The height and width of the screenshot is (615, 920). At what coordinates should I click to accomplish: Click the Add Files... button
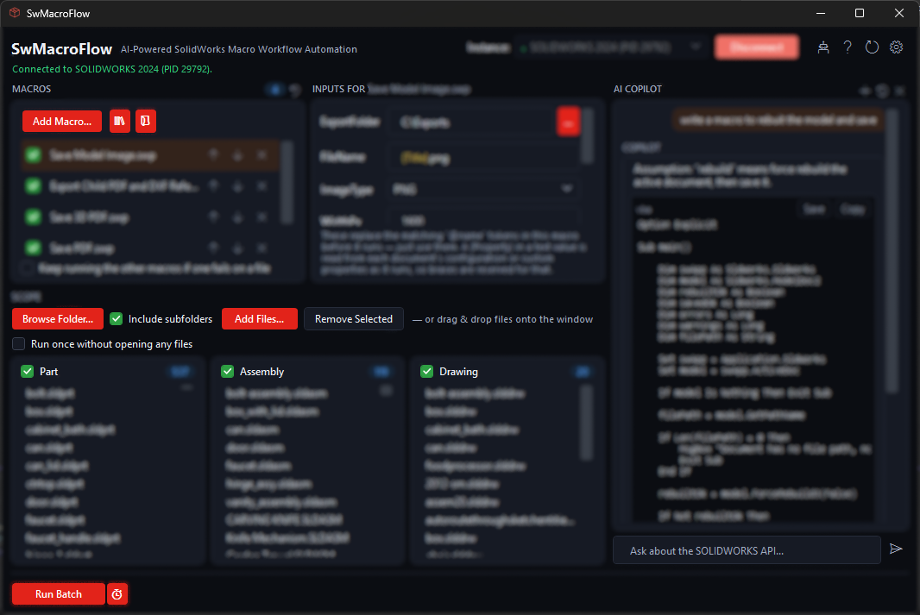point(259,319)
